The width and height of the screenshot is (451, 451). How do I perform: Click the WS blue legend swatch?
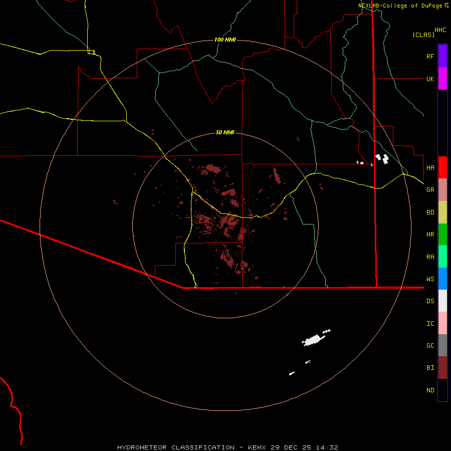[442, 279]
